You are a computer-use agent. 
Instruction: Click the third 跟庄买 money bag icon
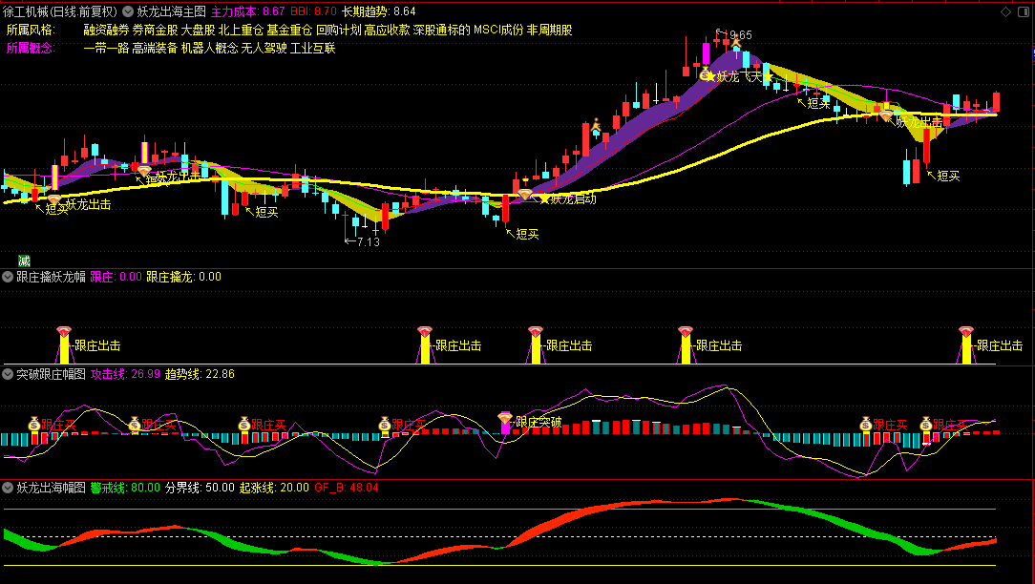click(244, 424)
